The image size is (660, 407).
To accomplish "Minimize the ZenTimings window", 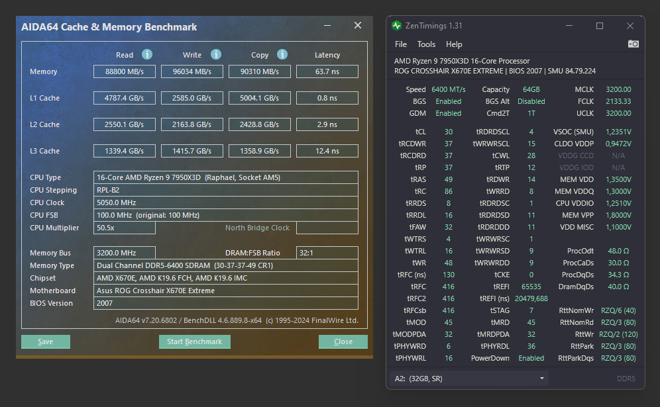I will point(569,26).
